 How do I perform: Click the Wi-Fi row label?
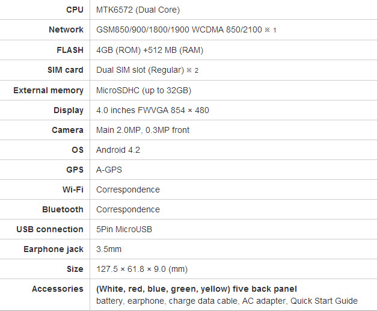coord(72,189)
